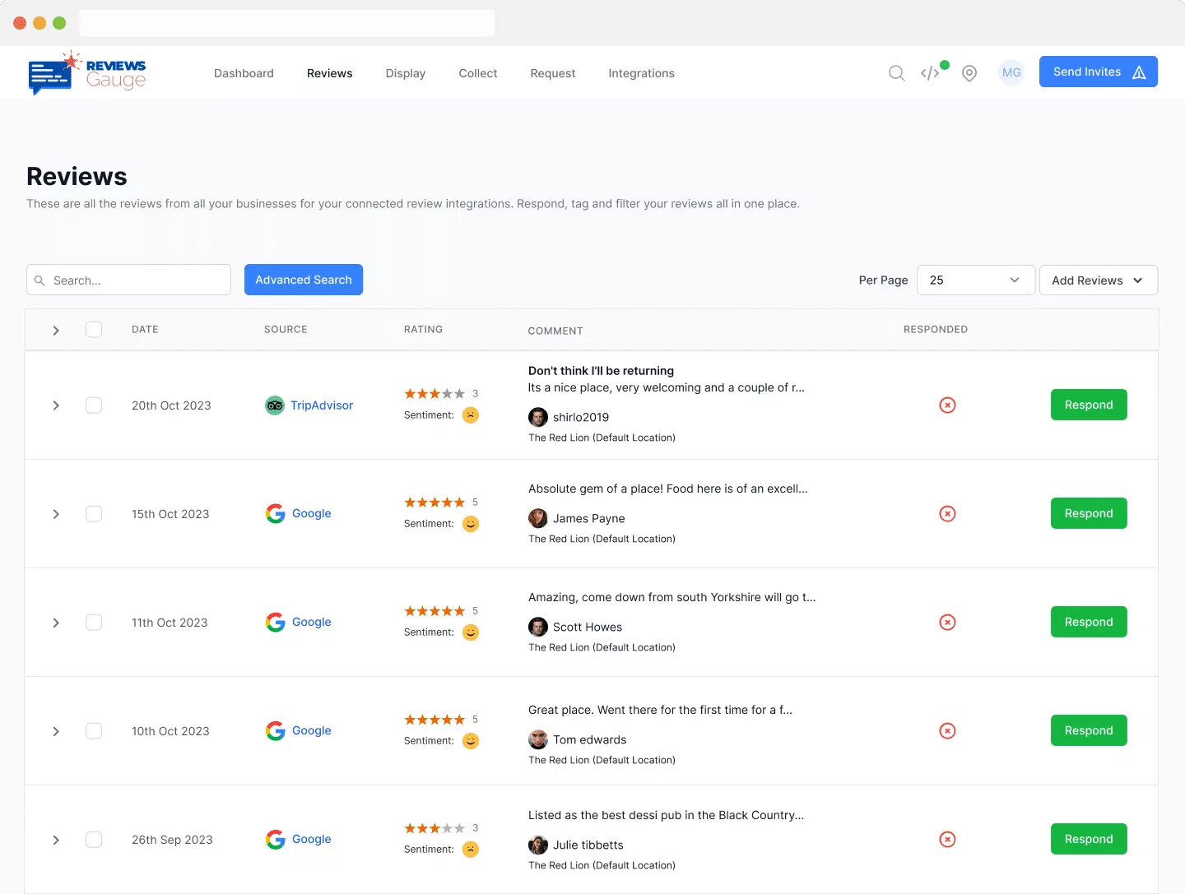Click the Advanced Search button
The width and height of the screenshot is (1185, 894).
click(304, 280)
